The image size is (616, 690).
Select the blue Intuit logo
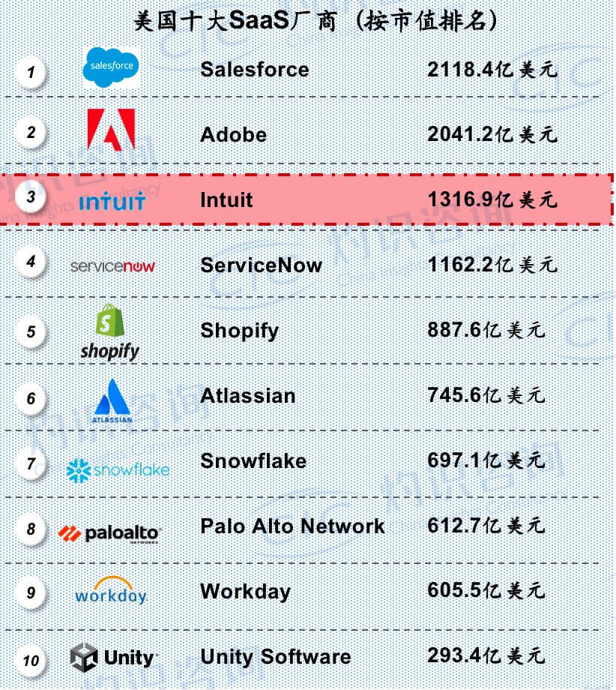112,202
